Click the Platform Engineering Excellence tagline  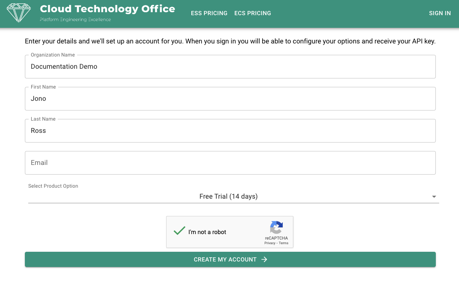75,20
